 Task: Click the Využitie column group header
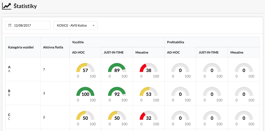pyautogui.click(x=78, y=42)
